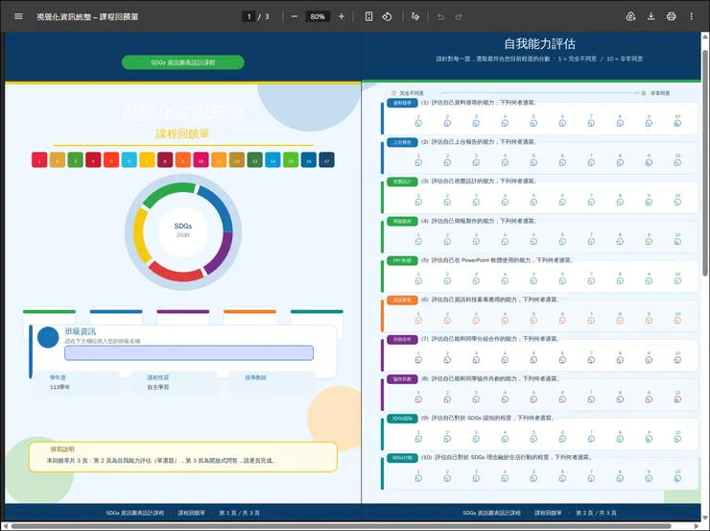Image resolution: width=710 pixels, height=531 pixels.
Task: Choose rating 10 for question (5) PowerPoint
Action: pyautogui.click(x=677, y=281)
